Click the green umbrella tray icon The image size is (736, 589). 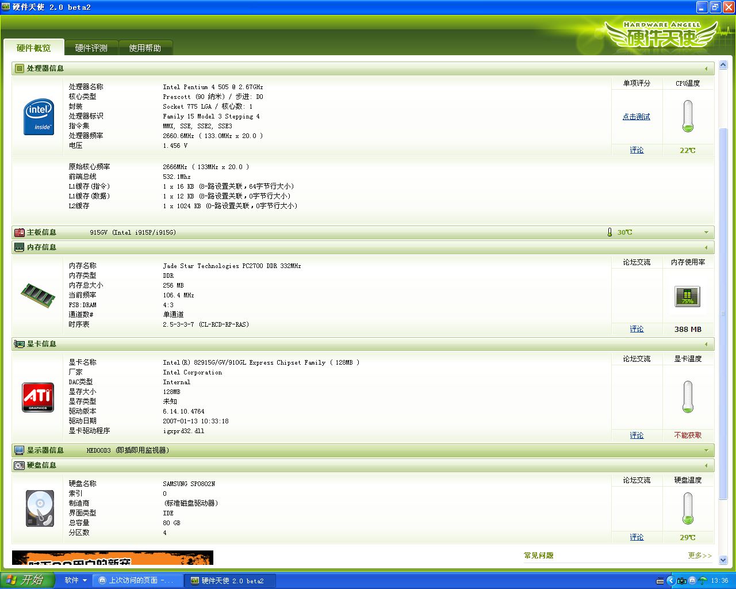point(703,580)
